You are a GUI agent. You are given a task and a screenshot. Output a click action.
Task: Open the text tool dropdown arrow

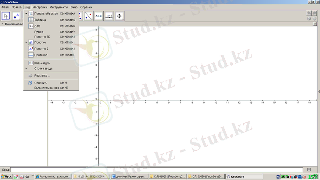point(102,20)
